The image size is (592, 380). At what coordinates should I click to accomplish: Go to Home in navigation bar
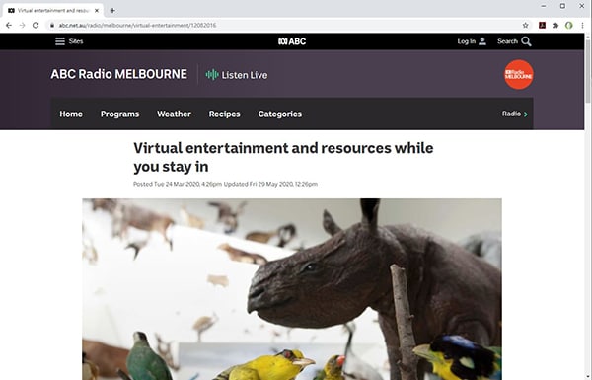71,114
